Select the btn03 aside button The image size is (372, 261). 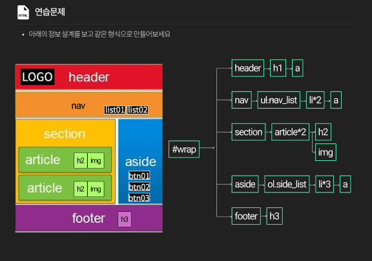click(x=139, y=198)
